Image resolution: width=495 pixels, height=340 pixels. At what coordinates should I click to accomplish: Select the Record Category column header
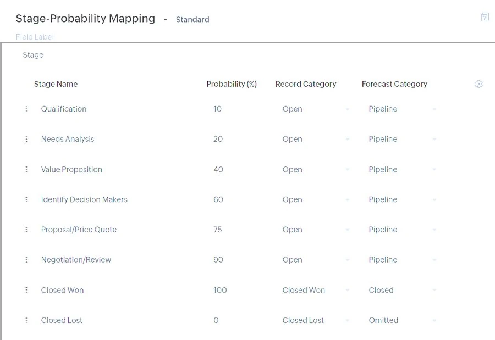tap(306, 84)
